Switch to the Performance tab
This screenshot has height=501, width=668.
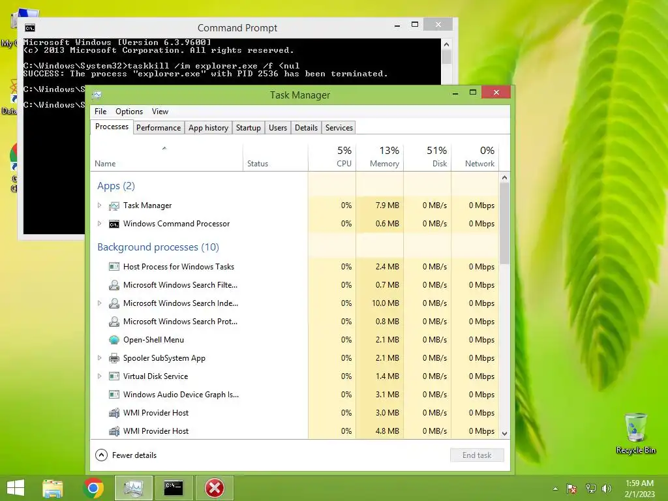159,128
